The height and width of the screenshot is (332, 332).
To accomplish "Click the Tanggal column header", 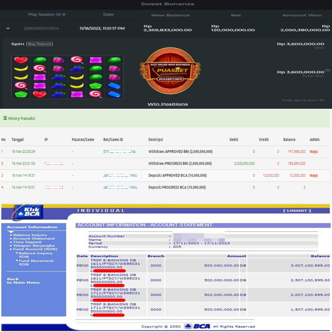I will [x=18, y=140].
